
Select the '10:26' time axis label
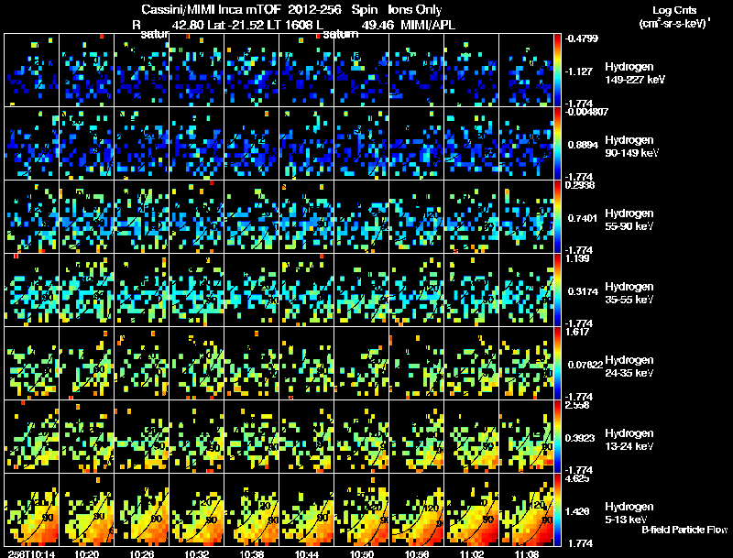coord(142,554)
